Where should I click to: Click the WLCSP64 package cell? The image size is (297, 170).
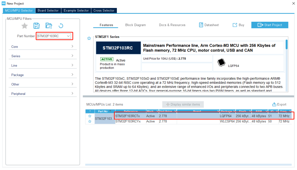pos(227,121)
